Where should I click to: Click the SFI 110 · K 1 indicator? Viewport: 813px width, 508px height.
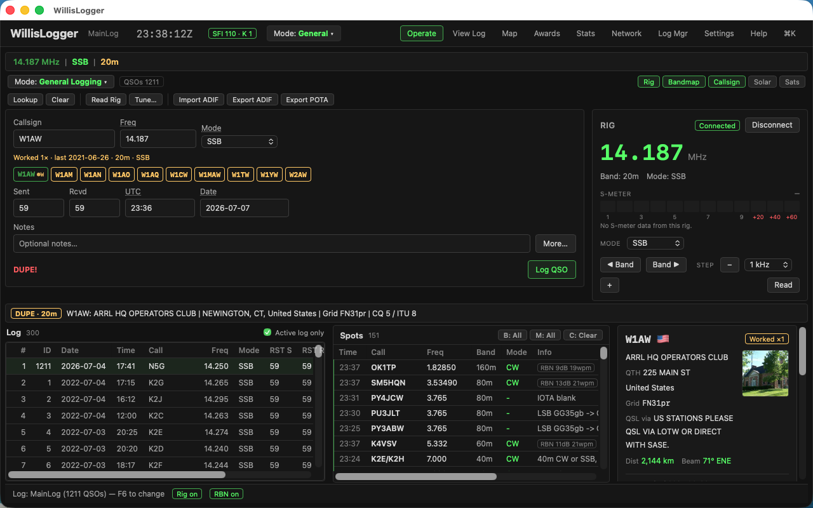pyautogui.click(x=232, y=34)
